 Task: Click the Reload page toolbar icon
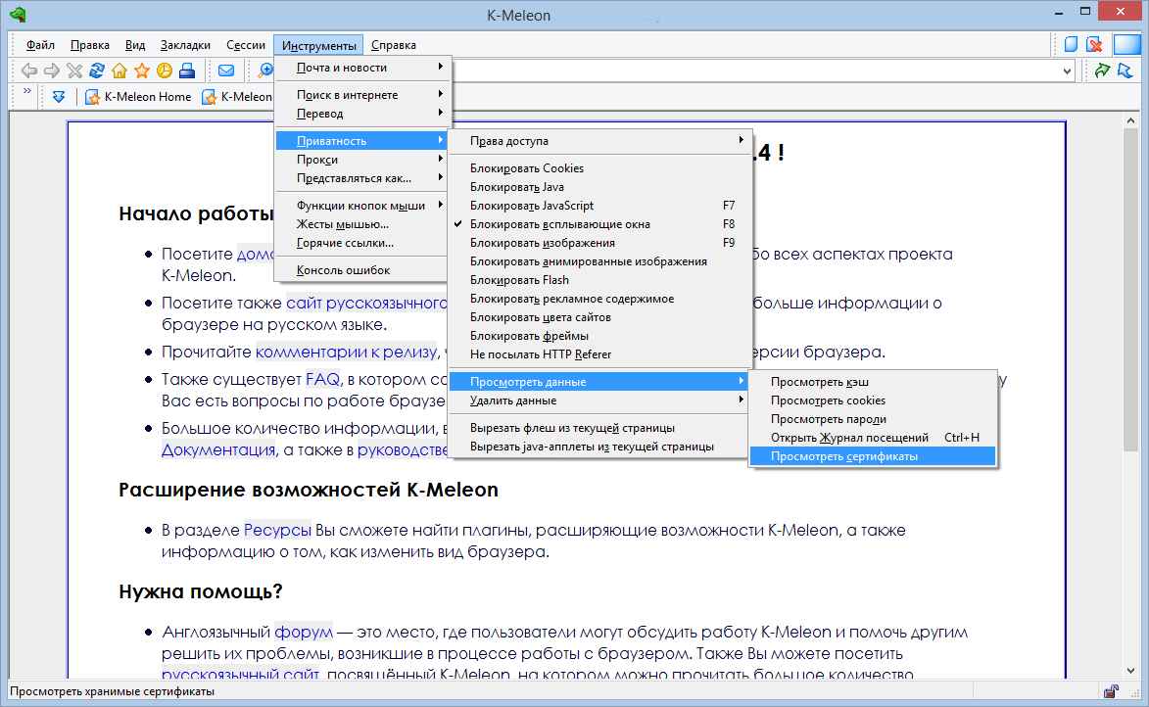pos(97,71)
